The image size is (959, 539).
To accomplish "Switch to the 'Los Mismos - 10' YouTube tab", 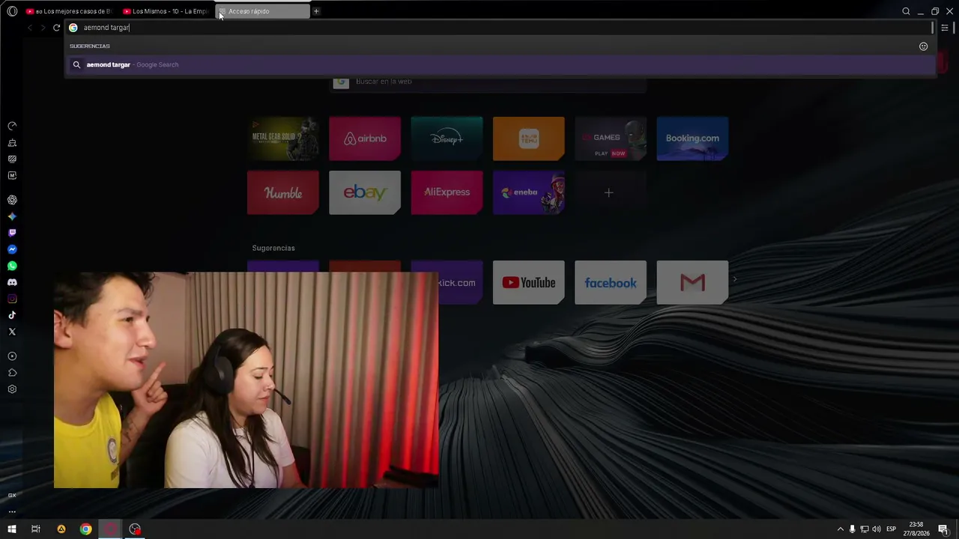I will [166, 11].
